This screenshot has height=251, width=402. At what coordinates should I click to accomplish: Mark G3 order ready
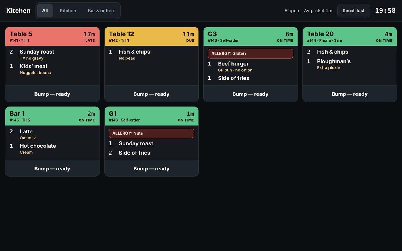pyautogui.click(x=250, y=94)
